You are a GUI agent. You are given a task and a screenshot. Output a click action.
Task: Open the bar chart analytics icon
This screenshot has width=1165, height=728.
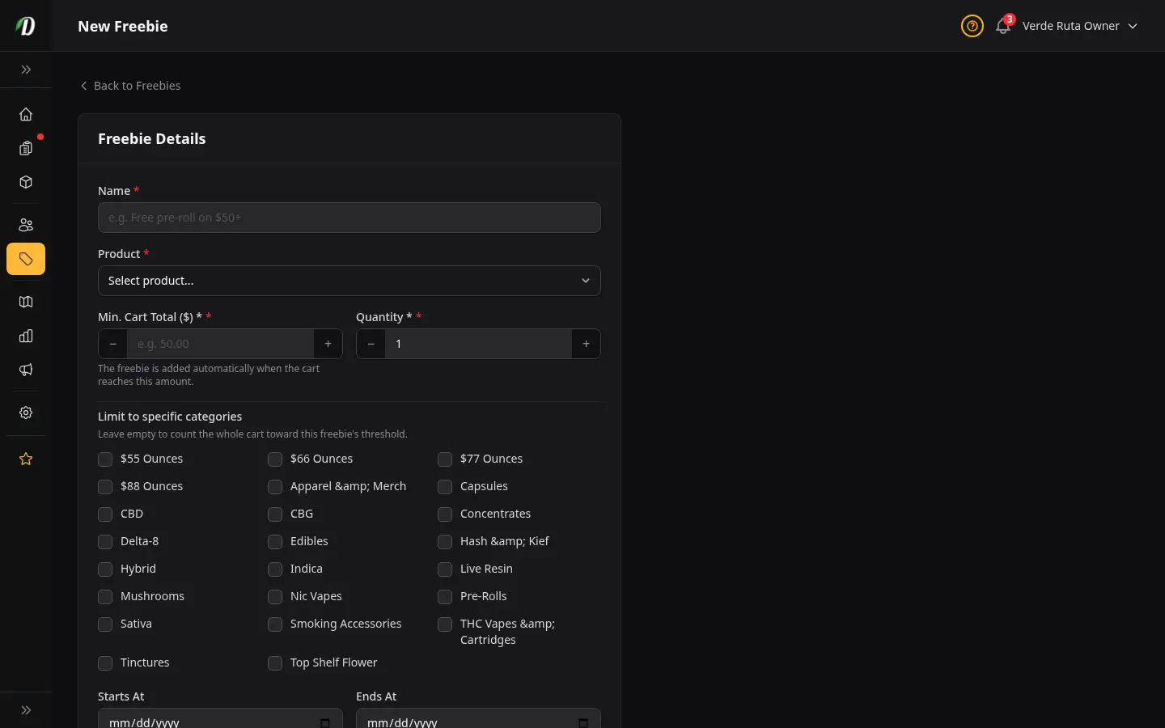pyautogui.click(x=26, y=336)
